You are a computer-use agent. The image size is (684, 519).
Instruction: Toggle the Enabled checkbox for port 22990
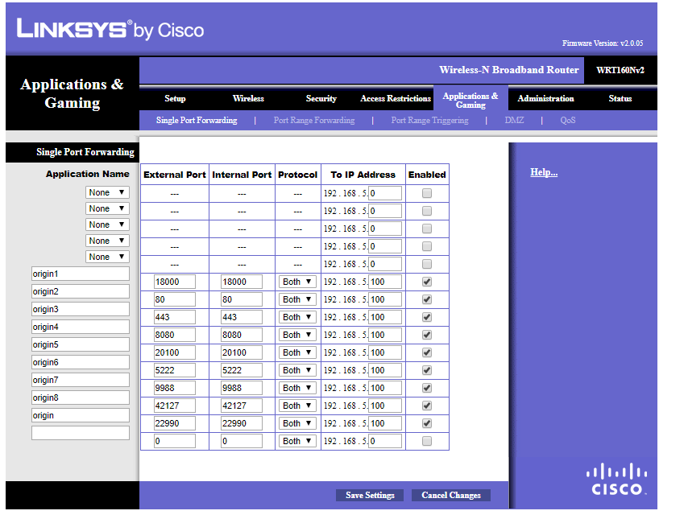tap(427, 423)
